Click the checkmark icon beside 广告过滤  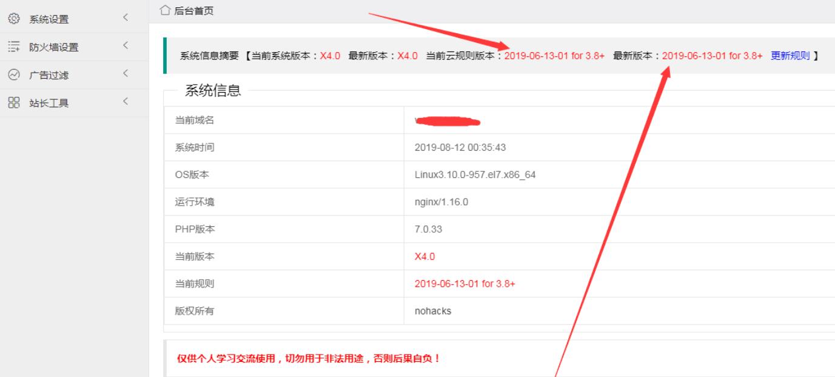click(x=15, y=74)
